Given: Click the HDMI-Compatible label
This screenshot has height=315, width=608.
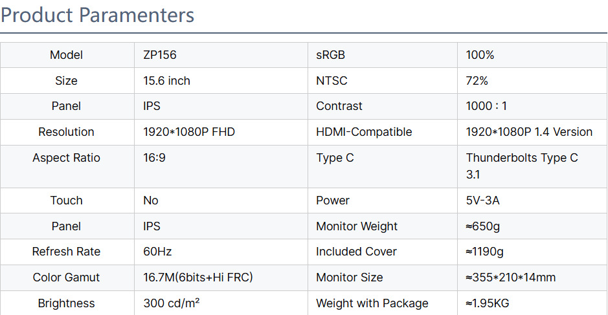Looking at the screenshot, I should tap(364, 132).
